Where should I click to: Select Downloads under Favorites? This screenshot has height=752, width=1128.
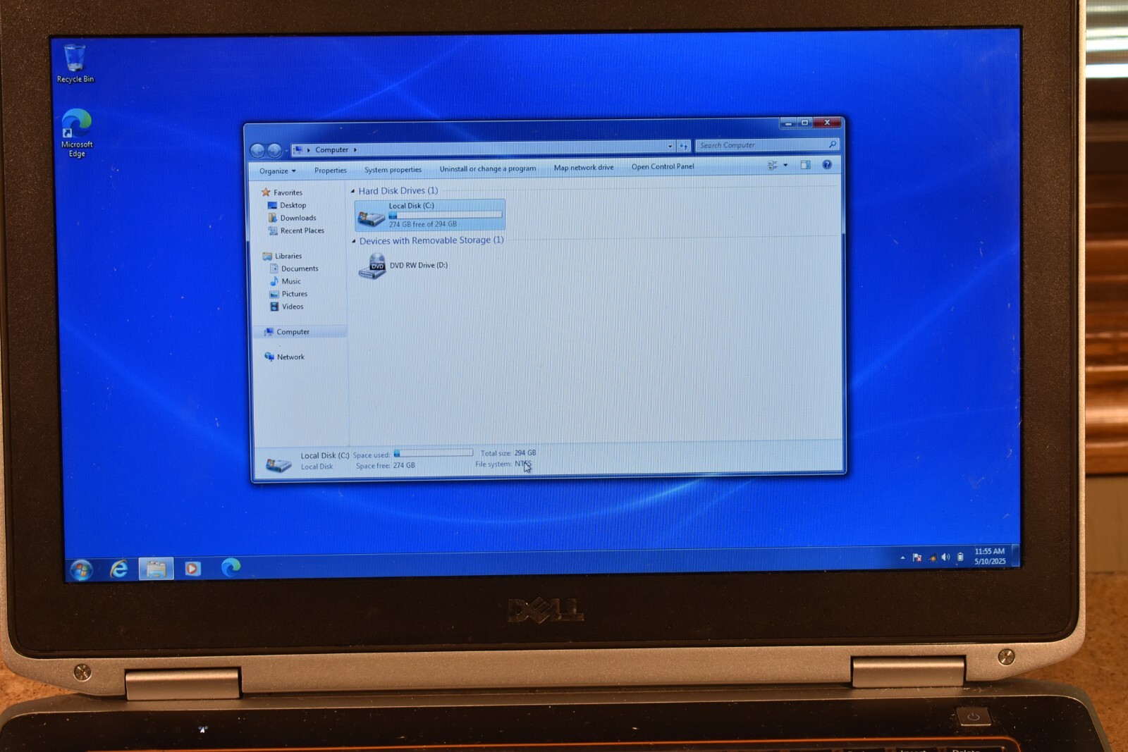click(x=298, y=218)
